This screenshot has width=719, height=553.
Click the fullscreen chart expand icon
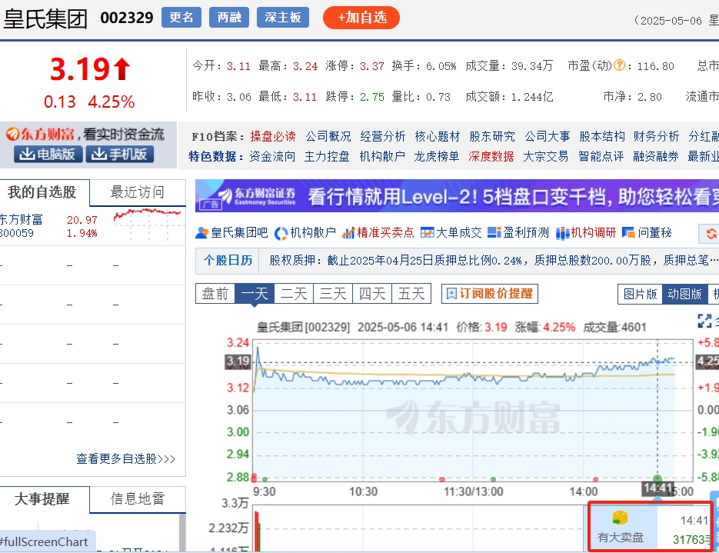(704, 321)
